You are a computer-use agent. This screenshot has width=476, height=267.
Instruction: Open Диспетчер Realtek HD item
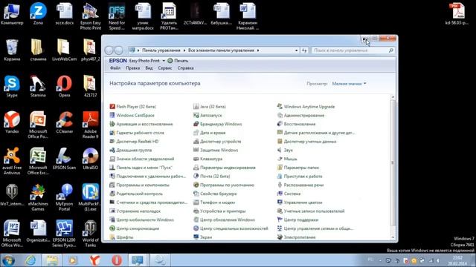(134, 142)
